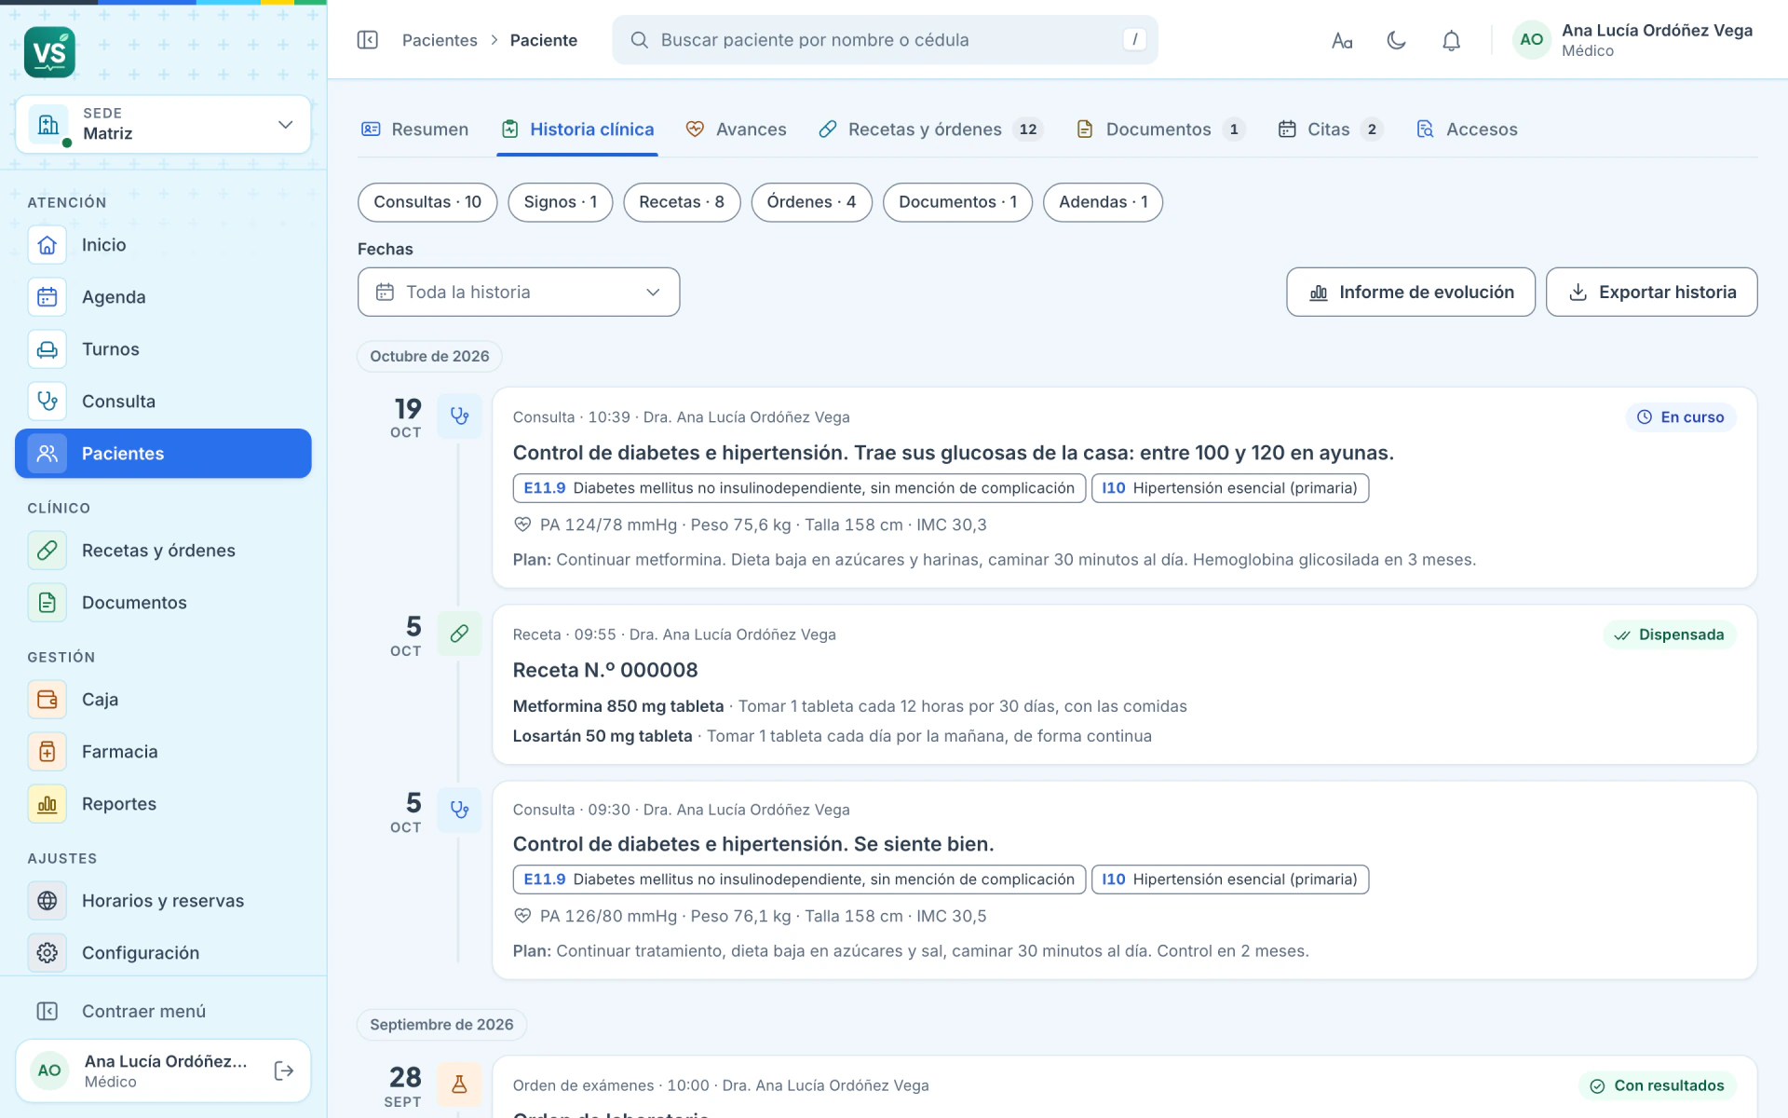The height and width of the screenshot is (1118, 1788).
Task: Expand the Sede Matriz selector
Action: point(163,124)
